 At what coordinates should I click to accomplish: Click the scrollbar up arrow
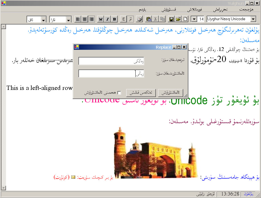point(3,27)
